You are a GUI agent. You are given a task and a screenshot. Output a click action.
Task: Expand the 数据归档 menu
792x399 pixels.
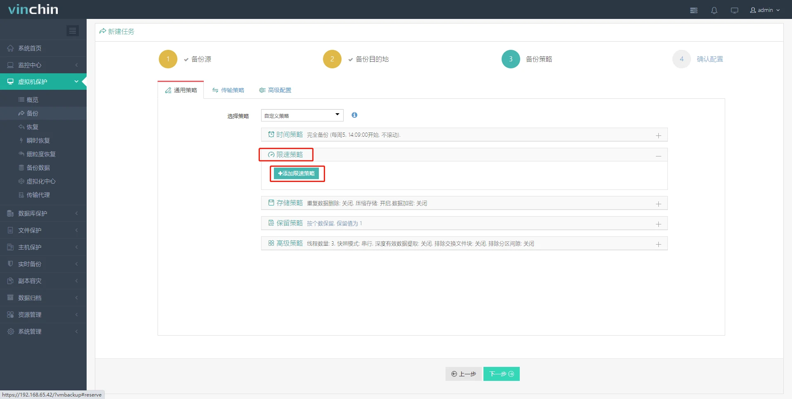click(x=43, y=298)
